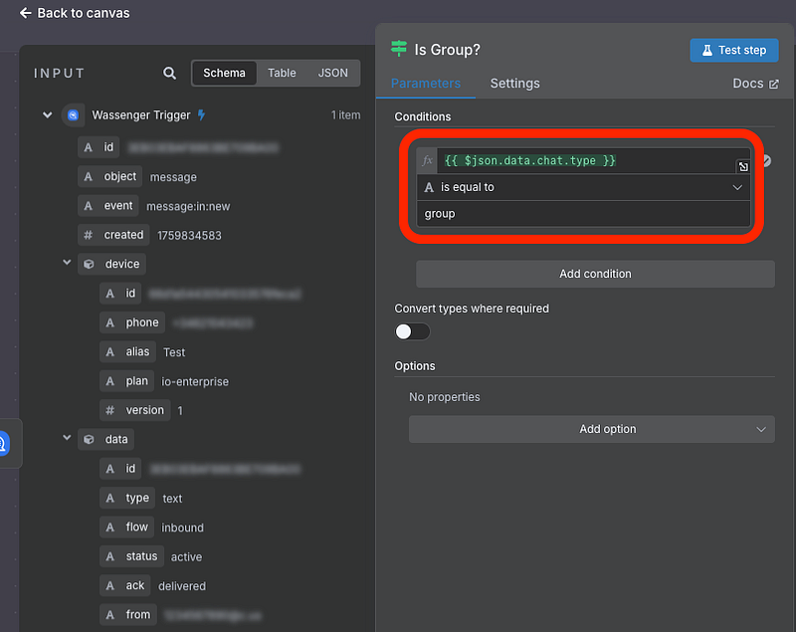Click the Back to canvas arrow

point(26,13)
